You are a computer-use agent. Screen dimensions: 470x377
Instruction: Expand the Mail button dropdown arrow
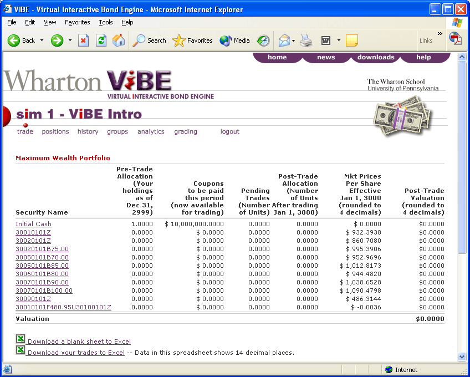coord(293,40)
